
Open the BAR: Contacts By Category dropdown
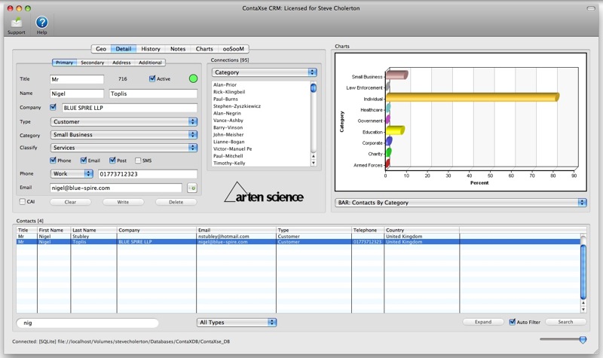coord(460,203)
